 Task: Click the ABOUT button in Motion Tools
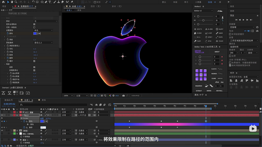click(x=217, y=52)
